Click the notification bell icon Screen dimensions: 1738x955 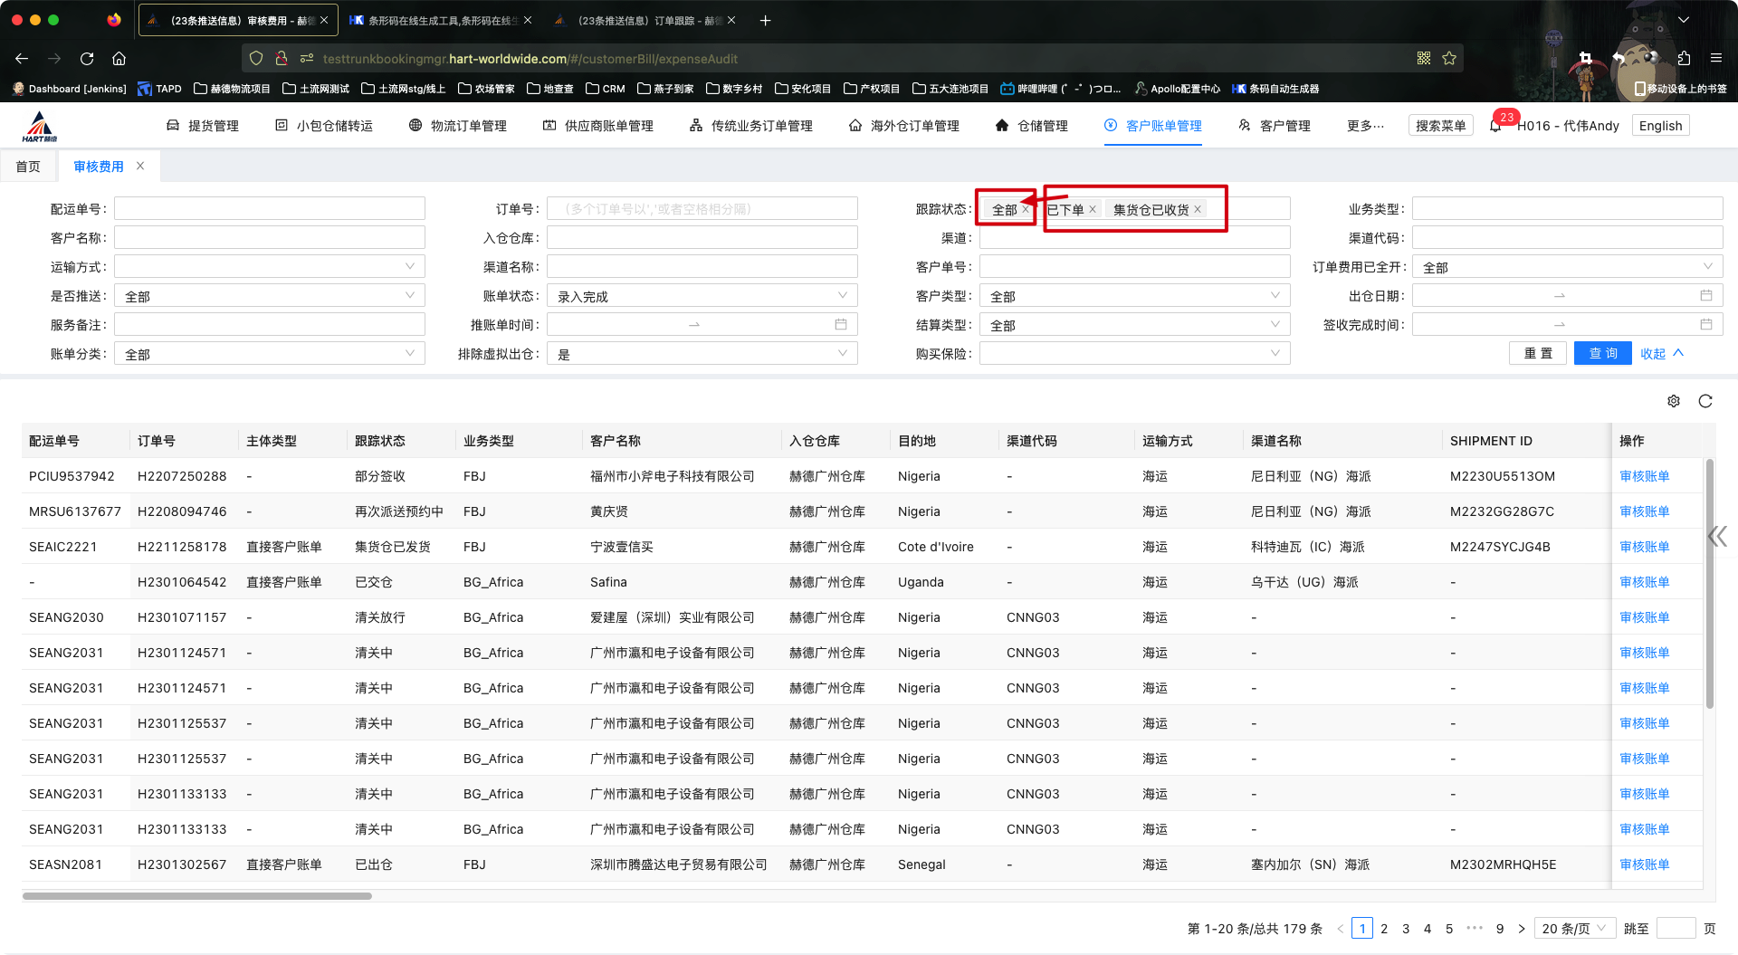[x=1495, y=126]
